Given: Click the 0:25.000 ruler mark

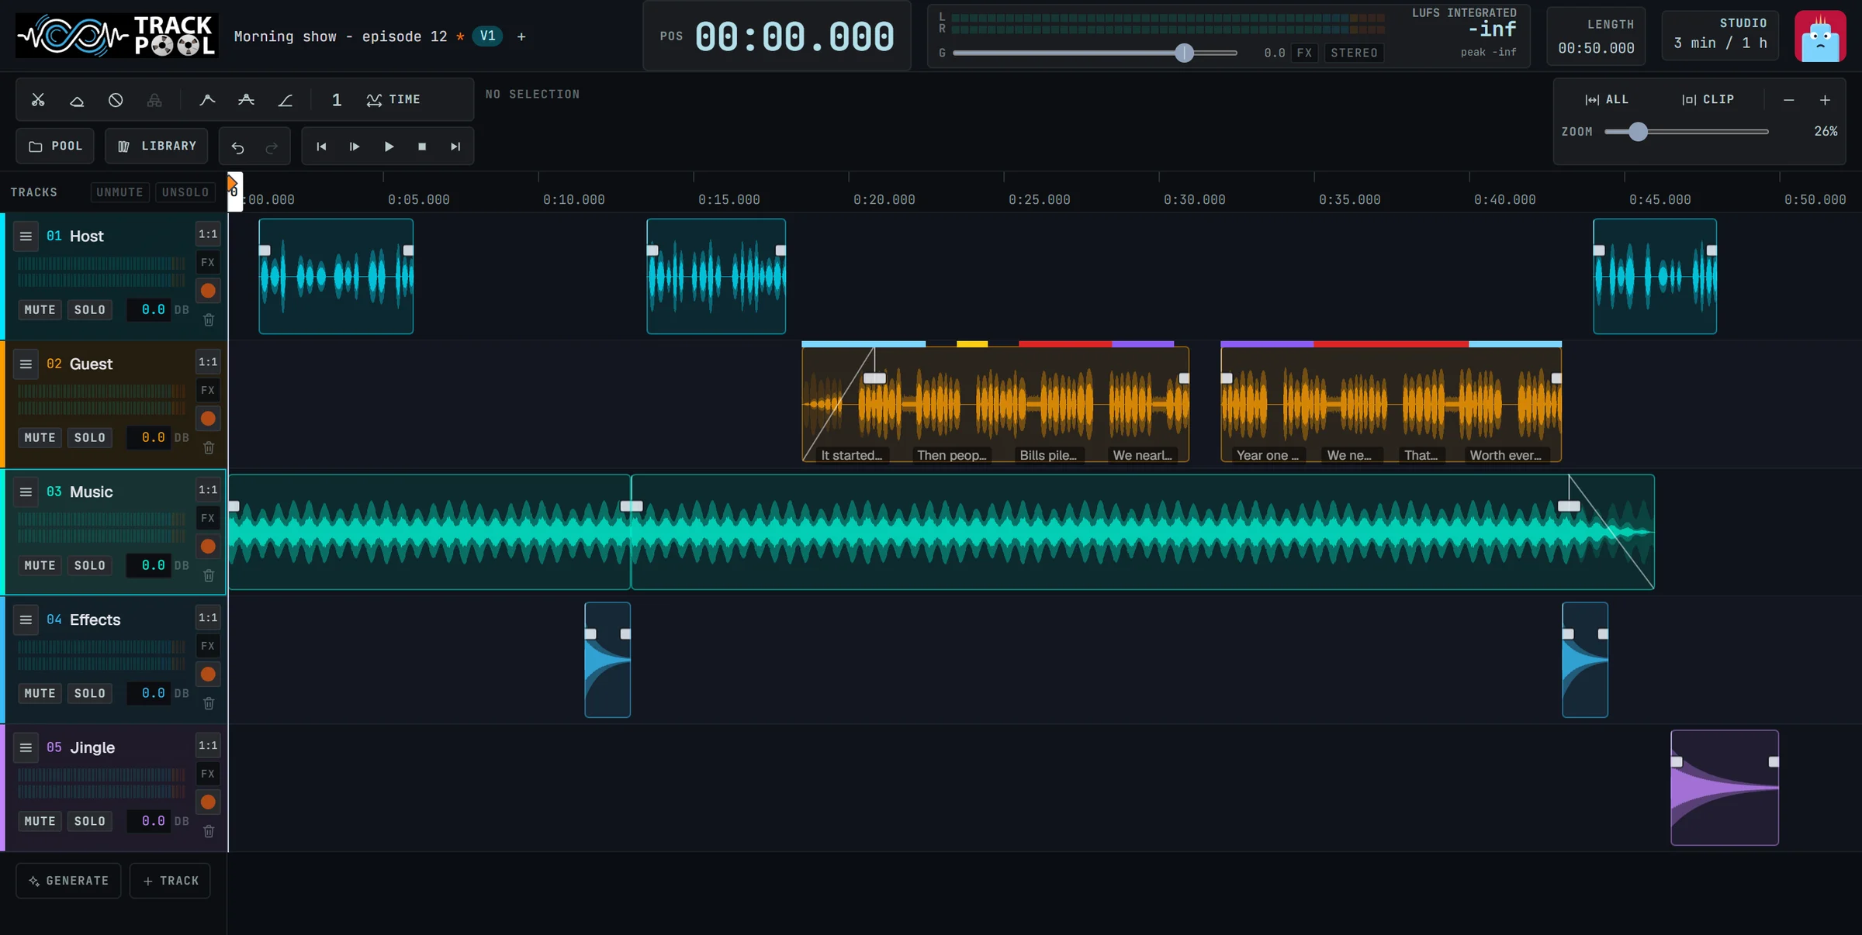Looking at the screenshot, I should click(x=1039, y=199).
